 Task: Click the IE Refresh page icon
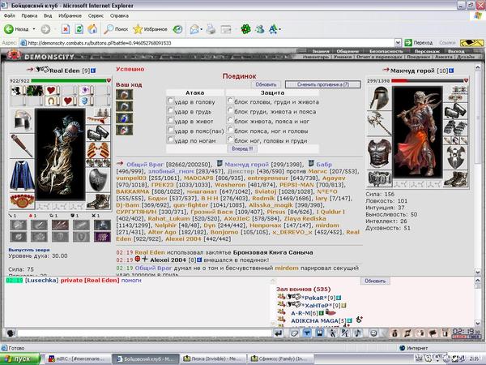pos(79,29)
